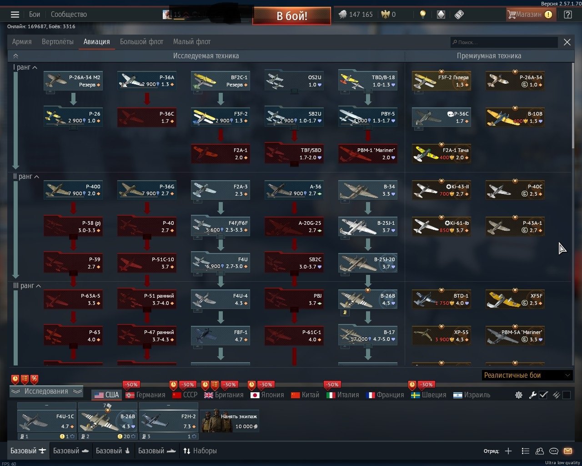Screen dimensions: 582x466
Task: Click the red В бой! button
Action: pos(292,16)
